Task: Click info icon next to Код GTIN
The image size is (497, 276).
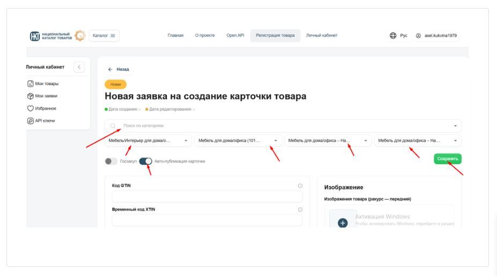Action: [300, 186]
